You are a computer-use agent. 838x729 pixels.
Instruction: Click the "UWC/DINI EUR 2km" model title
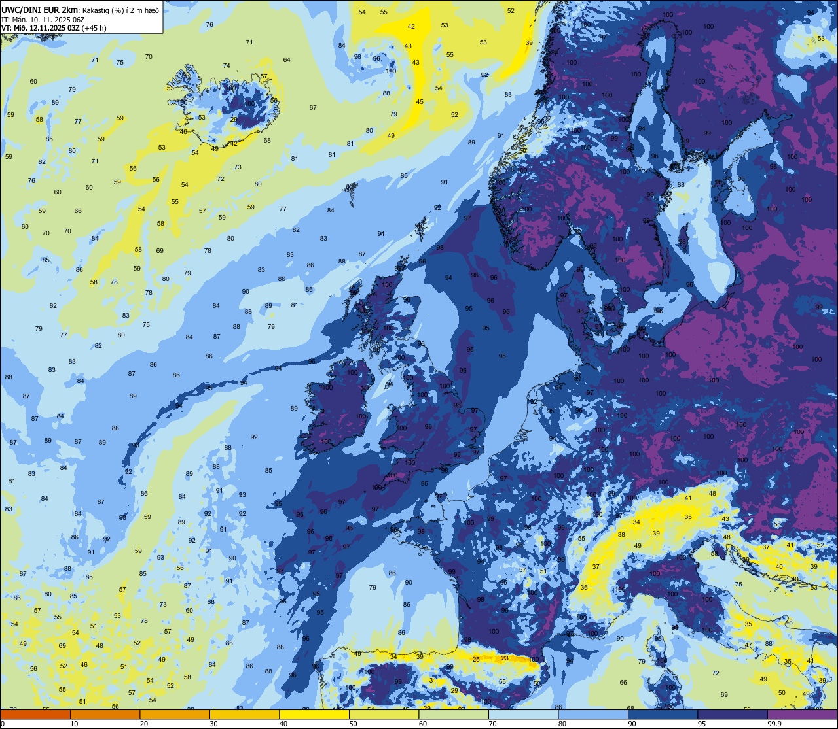pyautogui.click(x=39, y=9)
